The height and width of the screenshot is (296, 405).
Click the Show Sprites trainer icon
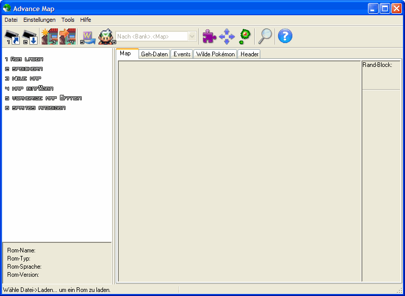pos(107,36)
